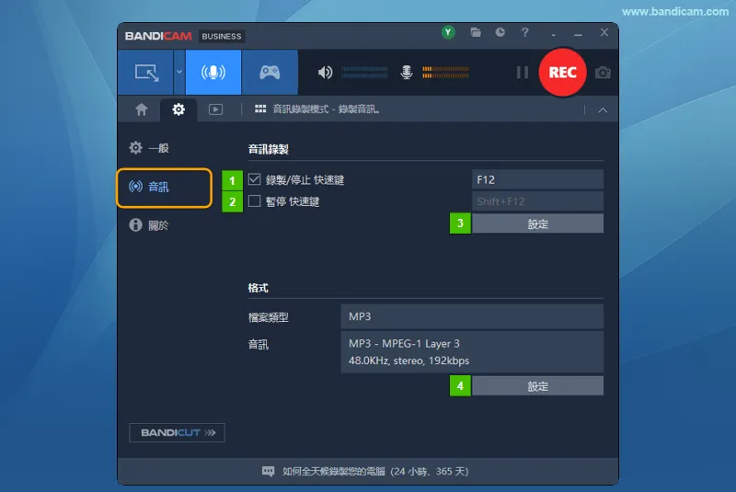Minimize to tray using the small dot button
Screen dimensions: 736x492
tap(554, 35)
